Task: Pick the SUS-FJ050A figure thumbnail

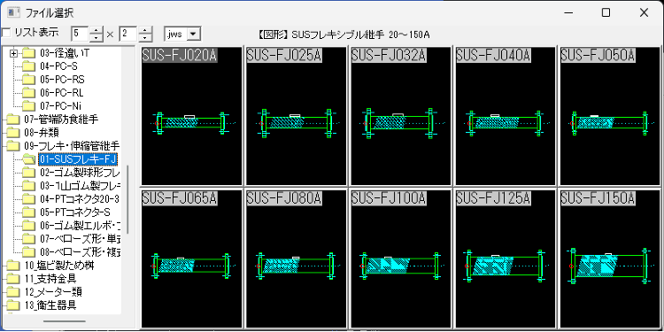Action: pos(610,116)
